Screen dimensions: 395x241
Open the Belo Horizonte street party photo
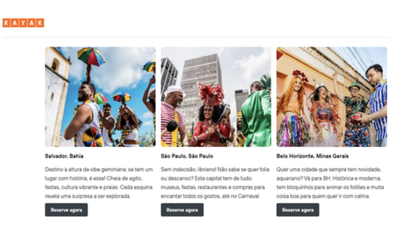point(332,96)
